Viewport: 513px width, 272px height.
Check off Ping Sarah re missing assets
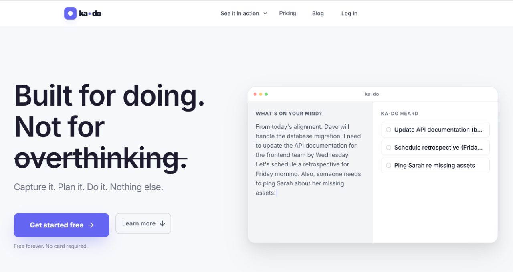(x=388, y=165)
